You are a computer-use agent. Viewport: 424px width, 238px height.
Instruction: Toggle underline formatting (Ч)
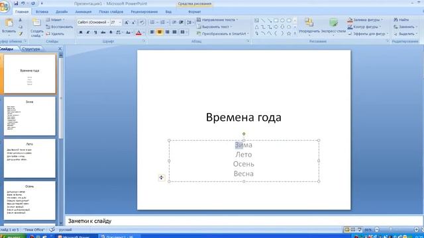[x=95, y=32]
